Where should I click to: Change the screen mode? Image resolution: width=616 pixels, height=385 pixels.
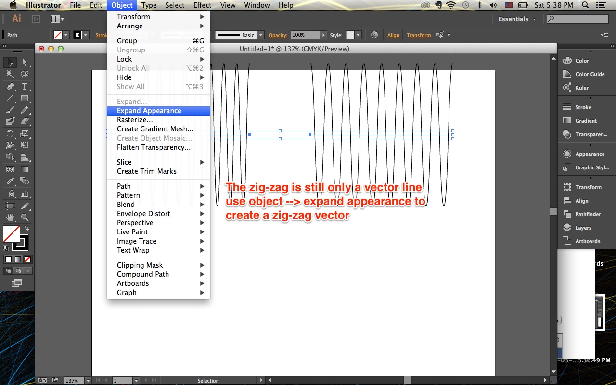coord(17,283)
